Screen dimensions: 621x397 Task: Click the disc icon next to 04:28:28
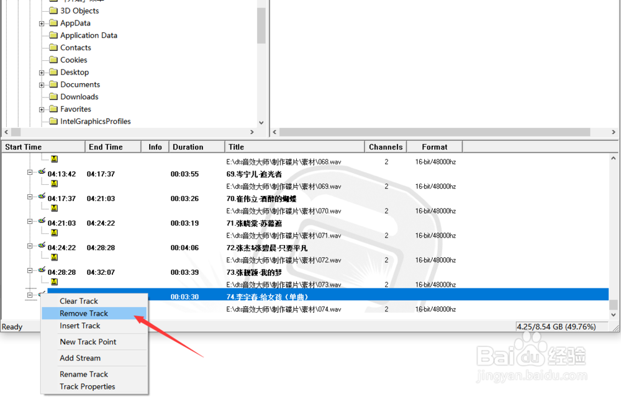pyautogui.click(x=41, y=269)
